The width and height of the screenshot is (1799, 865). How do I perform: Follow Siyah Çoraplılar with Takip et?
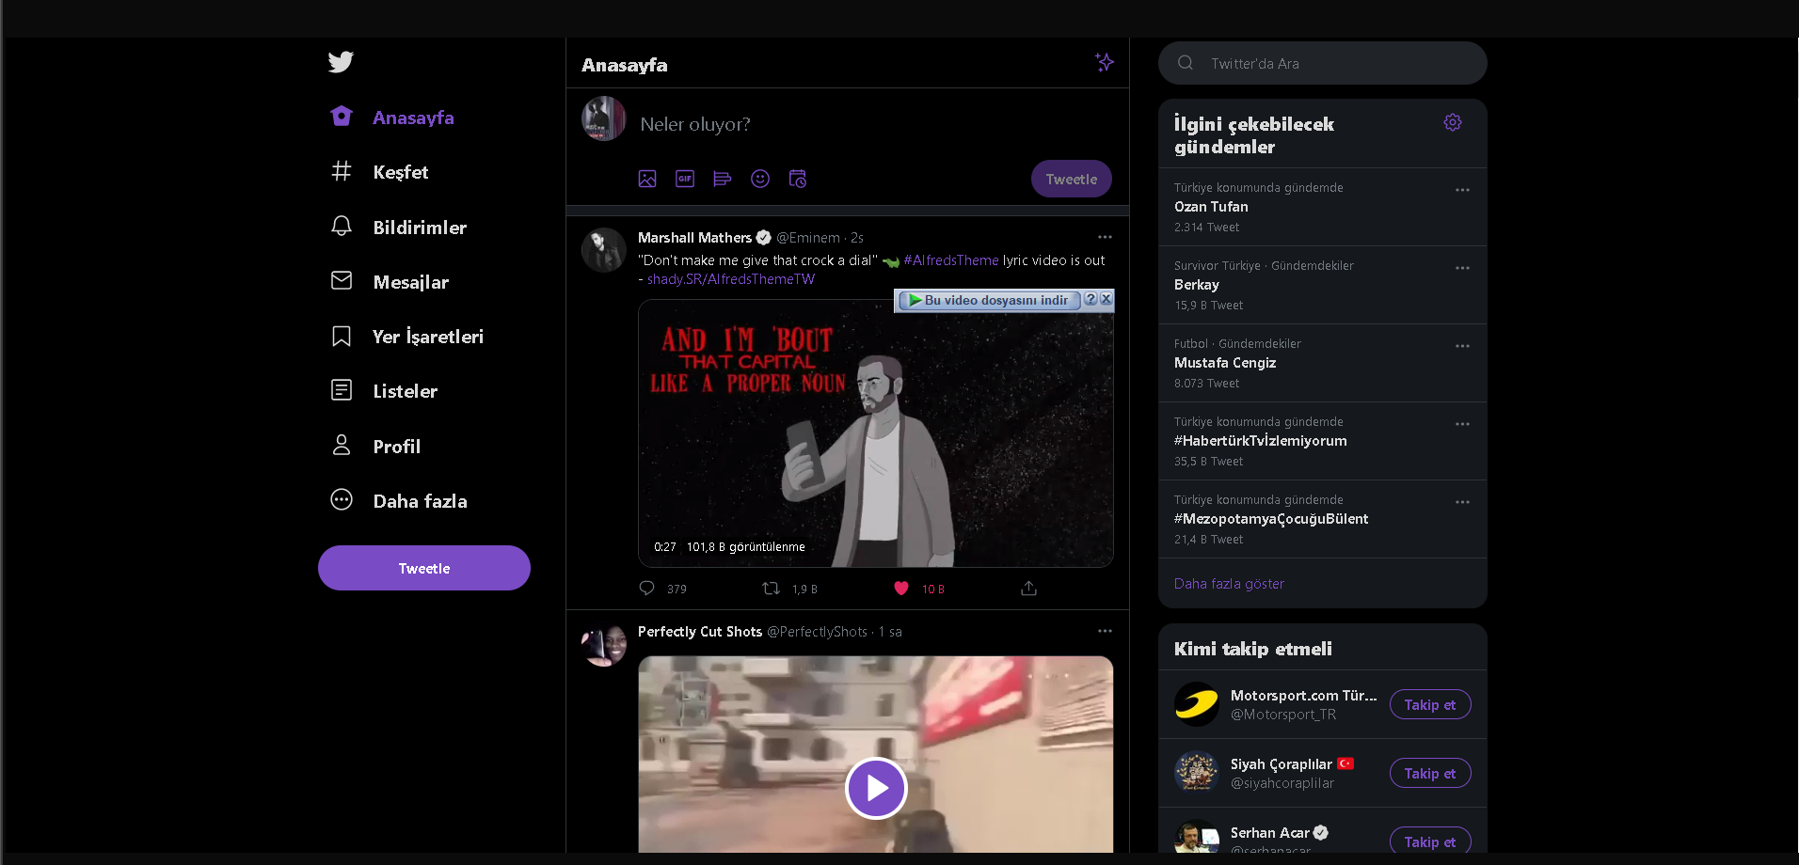(1430, 773)
